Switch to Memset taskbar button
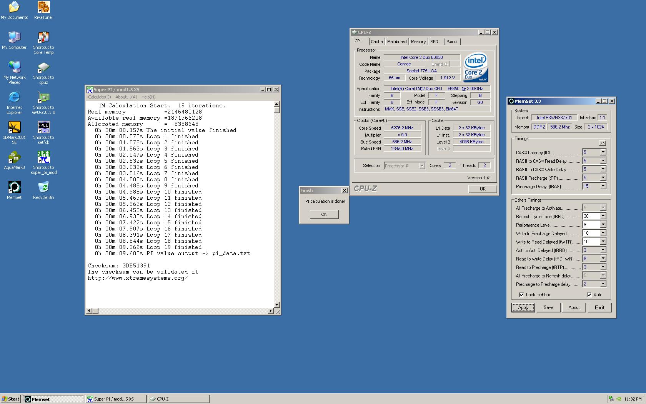This screenshot has width=646, height=404. click(x=53, y=399)
